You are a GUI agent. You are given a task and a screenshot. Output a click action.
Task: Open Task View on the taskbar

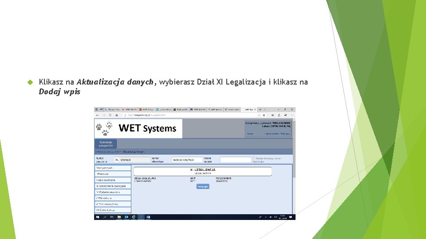(112, 217)
